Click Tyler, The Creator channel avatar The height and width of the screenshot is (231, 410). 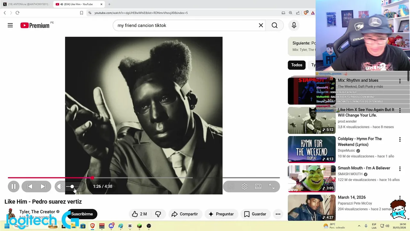tap(11, 214)
